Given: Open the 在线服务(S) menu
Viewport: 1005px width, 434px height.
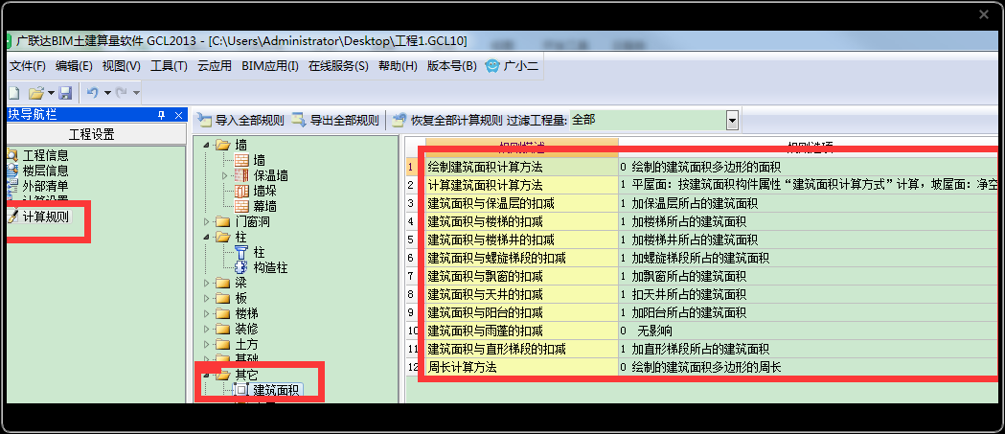Looking at the screenshot, I should click(x=338, y=65).
